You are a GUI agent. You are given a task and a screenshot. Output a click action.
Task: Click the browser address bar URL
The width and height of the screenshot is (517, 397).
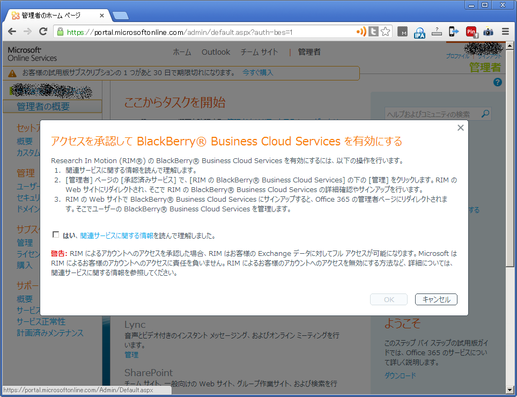(x=179, y=32)
